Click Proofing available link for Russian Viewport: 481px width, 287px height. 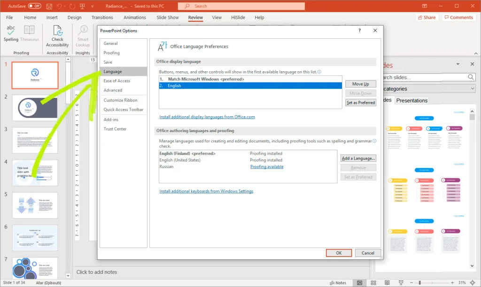point(267,167)
